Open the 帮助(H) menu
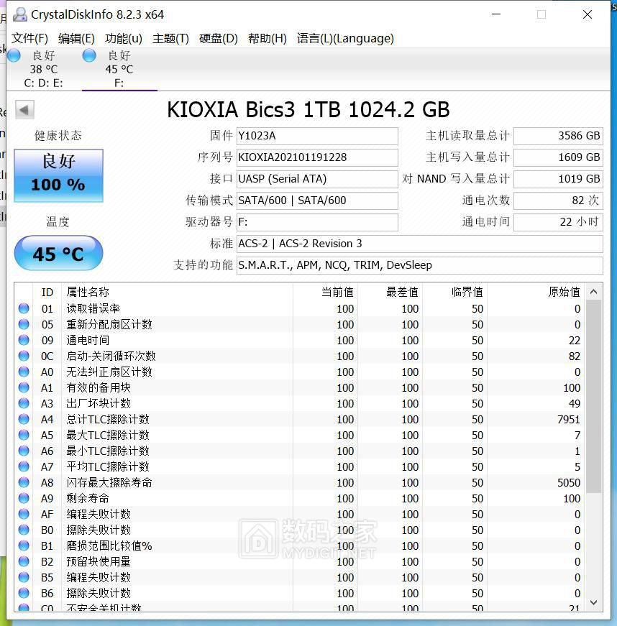 [268, 38]
